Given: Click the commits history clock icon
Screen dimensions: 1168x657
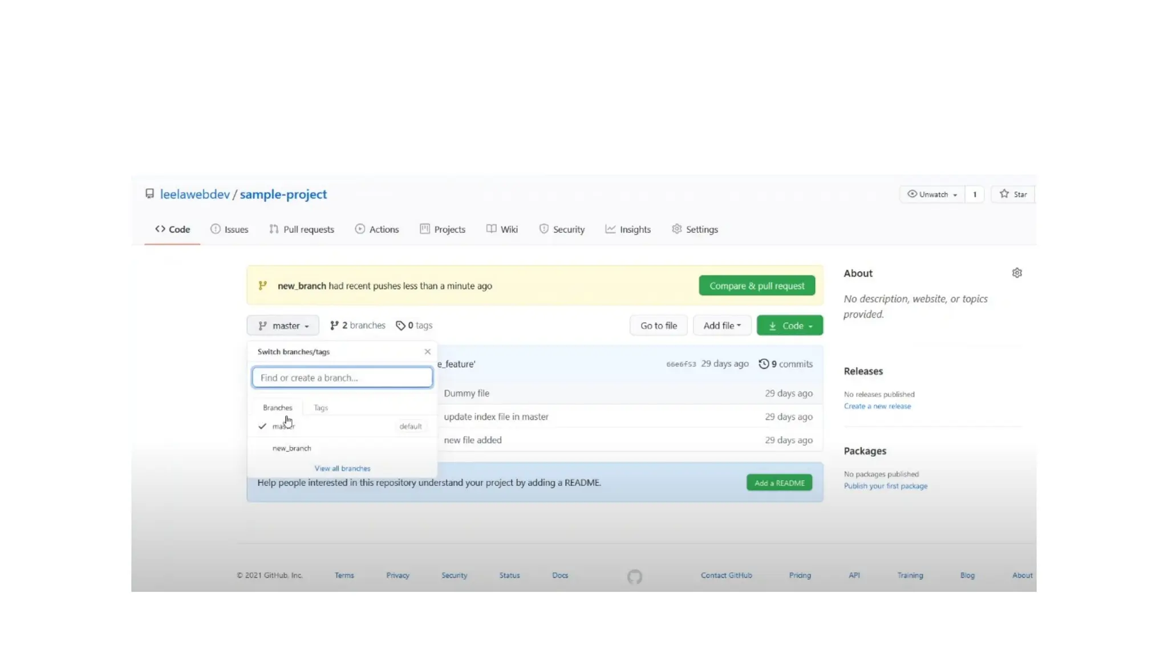Looking at the screenshot, I should coord(763,364).
